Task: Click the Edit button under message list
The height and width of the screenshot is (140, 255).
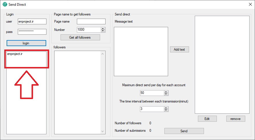Action: (207, 119)
